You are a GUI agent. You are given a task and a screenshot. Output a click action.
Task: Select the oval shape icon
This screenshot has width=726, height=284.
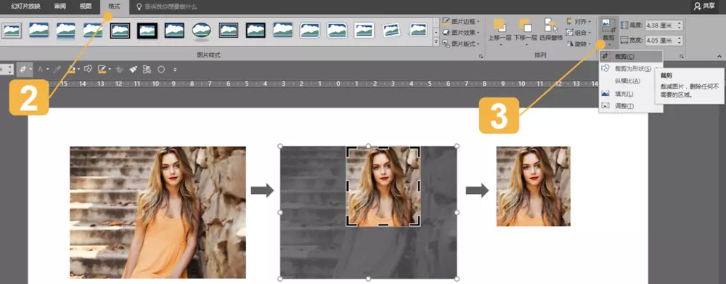[x=161, y=70]
